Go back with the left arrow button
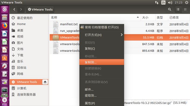The height and width of the screenshot is (106, 190). (14, 9)
